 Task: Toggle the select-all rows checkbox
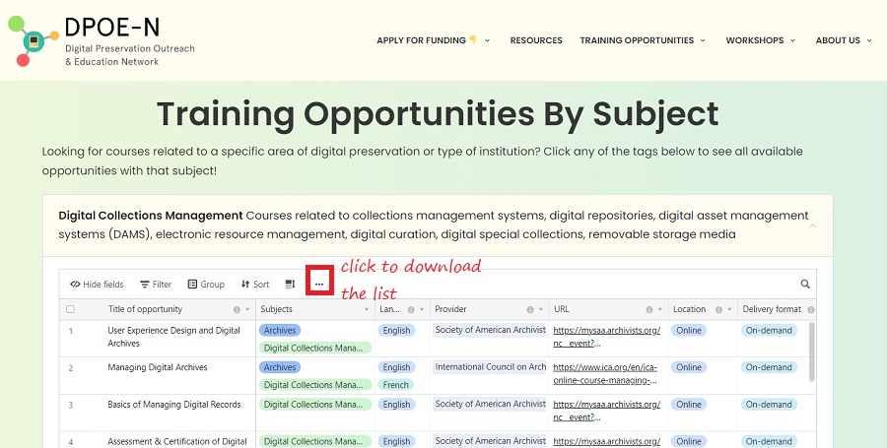point(70,309)
